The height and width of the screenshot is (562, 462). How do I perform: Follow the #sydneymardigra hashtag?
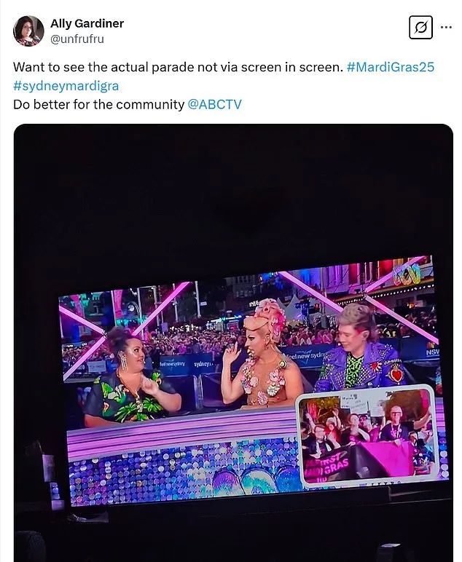point(66,86)
